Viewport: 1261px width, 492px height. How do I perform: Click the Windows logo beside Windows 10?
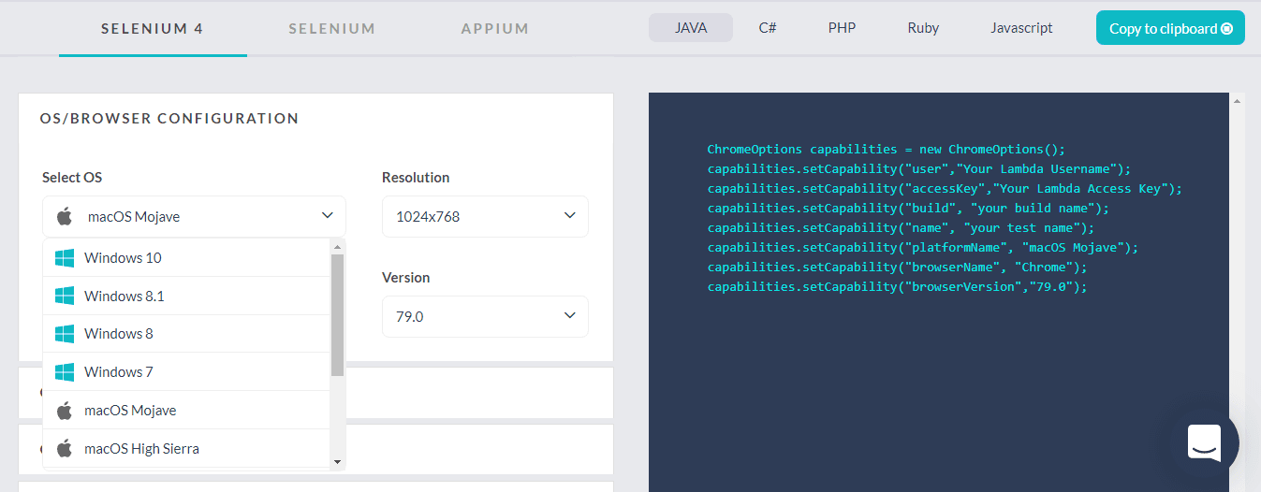(x=65, y=257)
